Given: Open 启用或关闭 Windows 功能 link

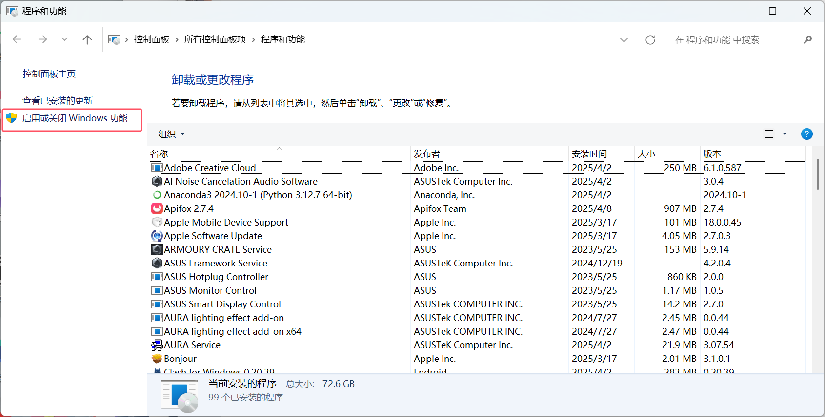Looking at the screenshot, I should (75, 118).
